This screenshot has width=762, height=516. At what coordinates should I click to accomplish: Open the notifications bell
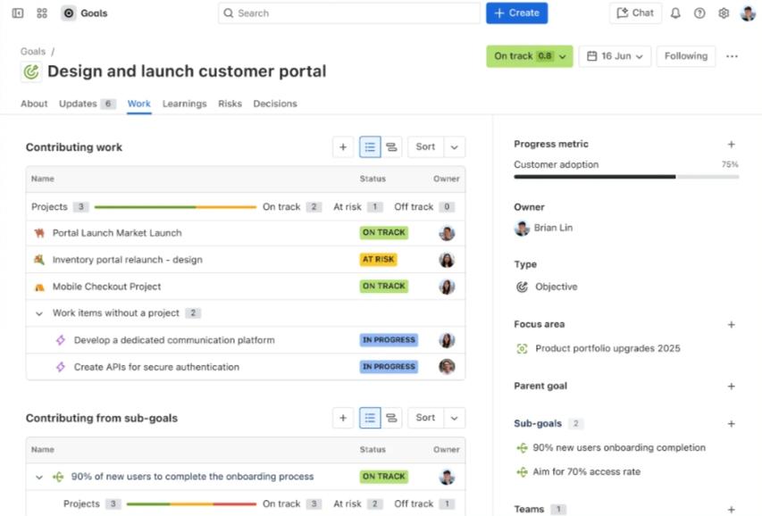point(675,13)
